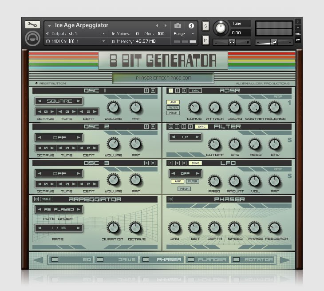Click the OSC 1 volume knob
This screenshot has width=324, height=291.
pos(113,108)
